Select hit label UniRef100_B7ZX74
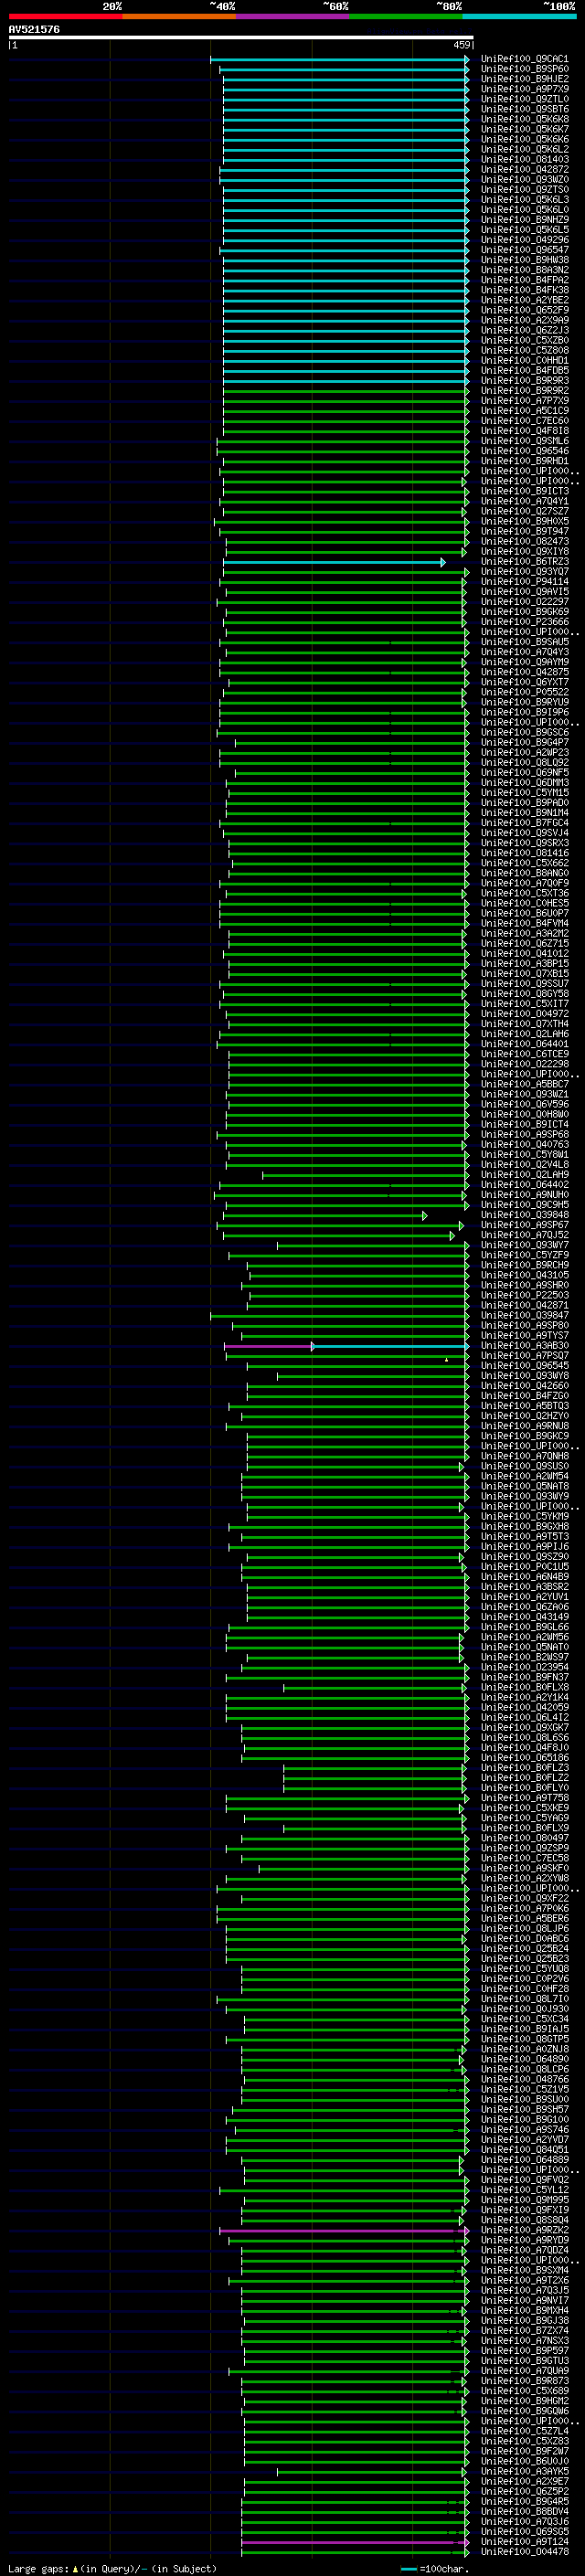Image resolution: width=585 pixels, height=2576 pixels. [524, 2330]
